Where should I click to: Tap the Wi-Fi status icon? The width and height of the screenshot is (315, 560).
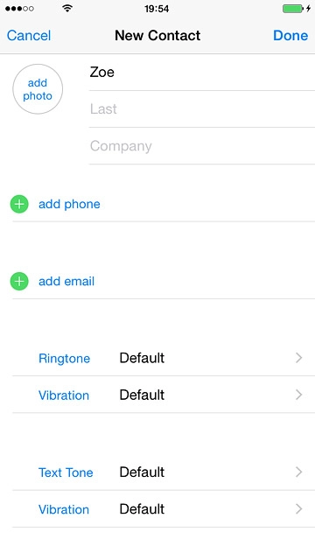pyautogui.click(x=67, y=8)
